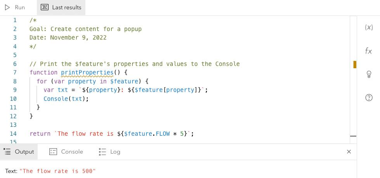This screenshot has height=178, width=380.
Task: Click line number 7 in gutter
Action: click(15, 73)
